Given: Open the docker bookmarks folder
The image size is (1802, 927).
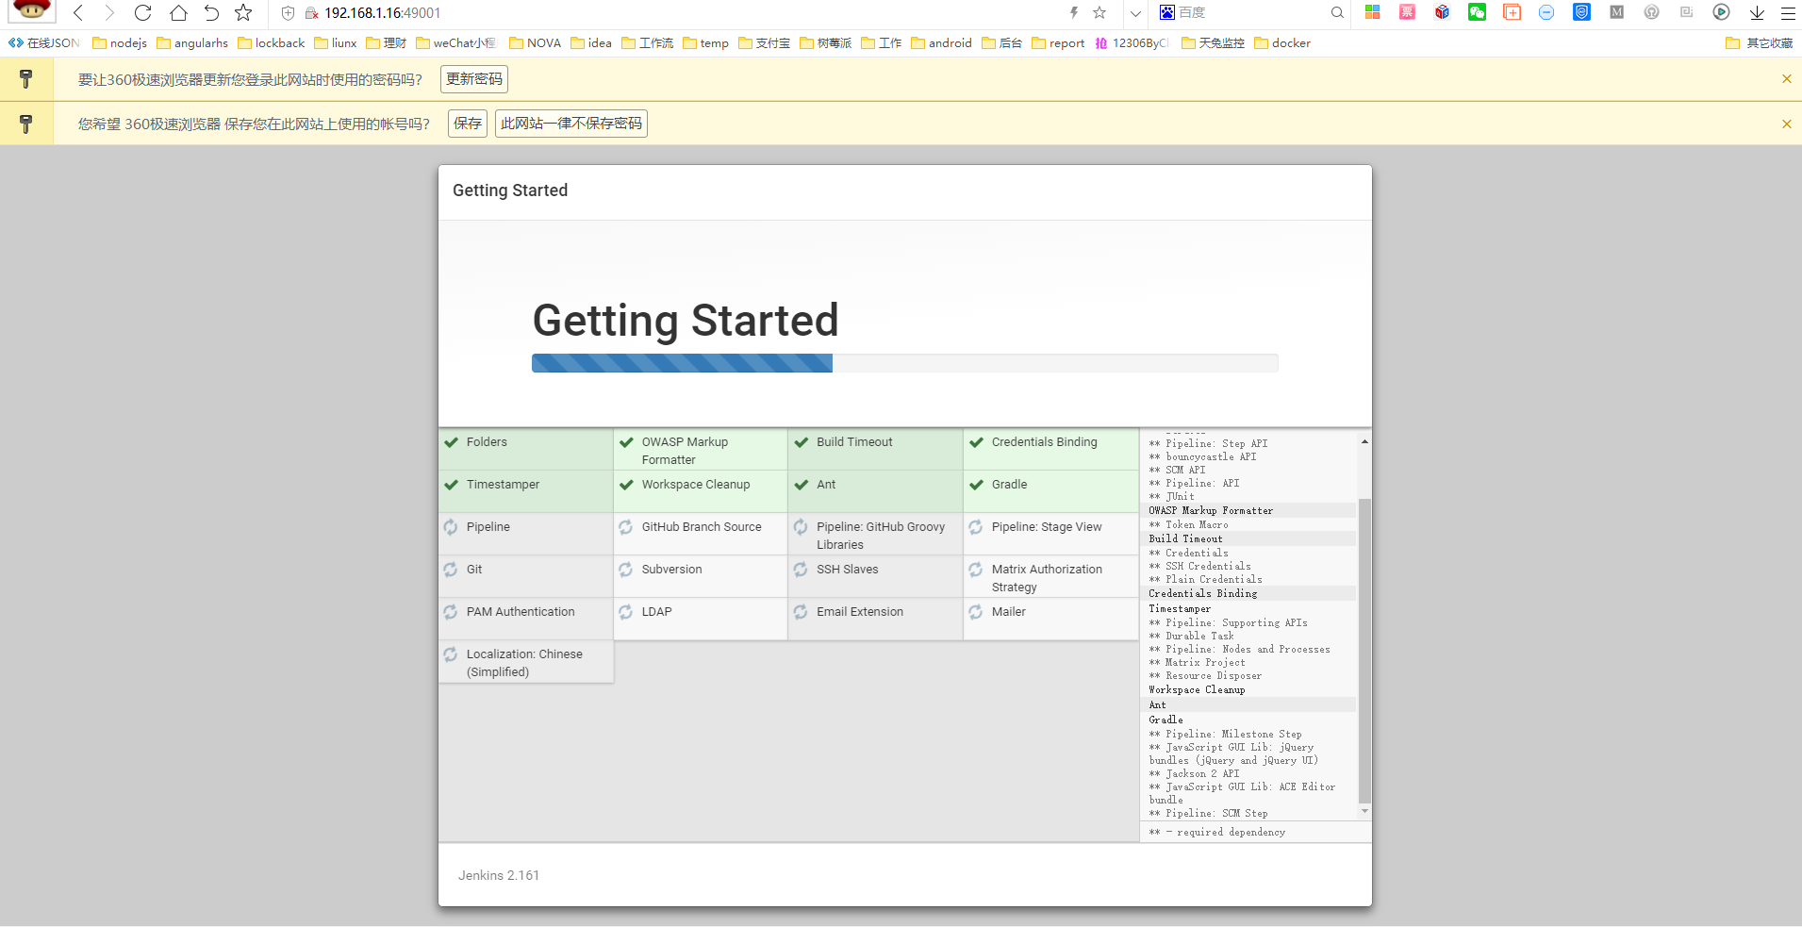Looking at the screenshot, I should pos(1282,43).
